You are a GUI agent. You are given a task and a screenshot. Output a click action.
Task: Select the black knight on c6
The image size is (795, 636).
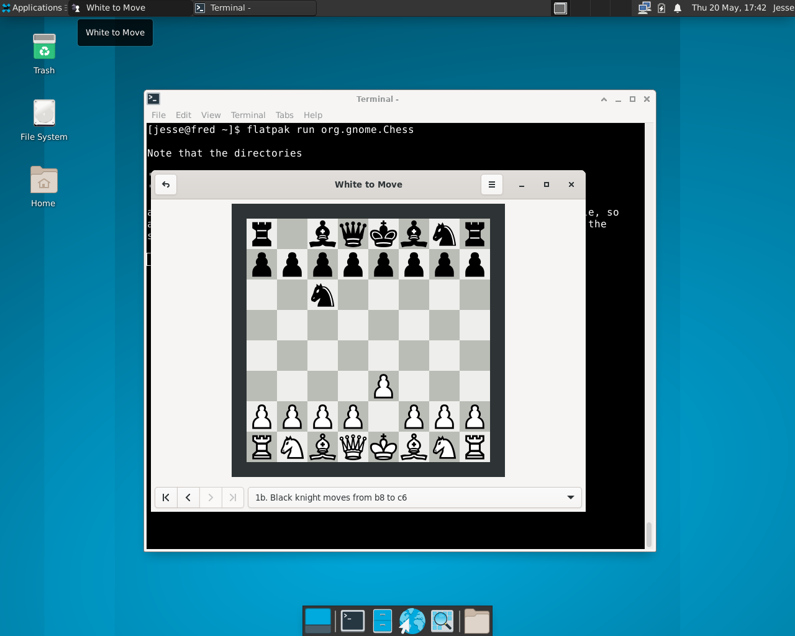tap(323, 295)
